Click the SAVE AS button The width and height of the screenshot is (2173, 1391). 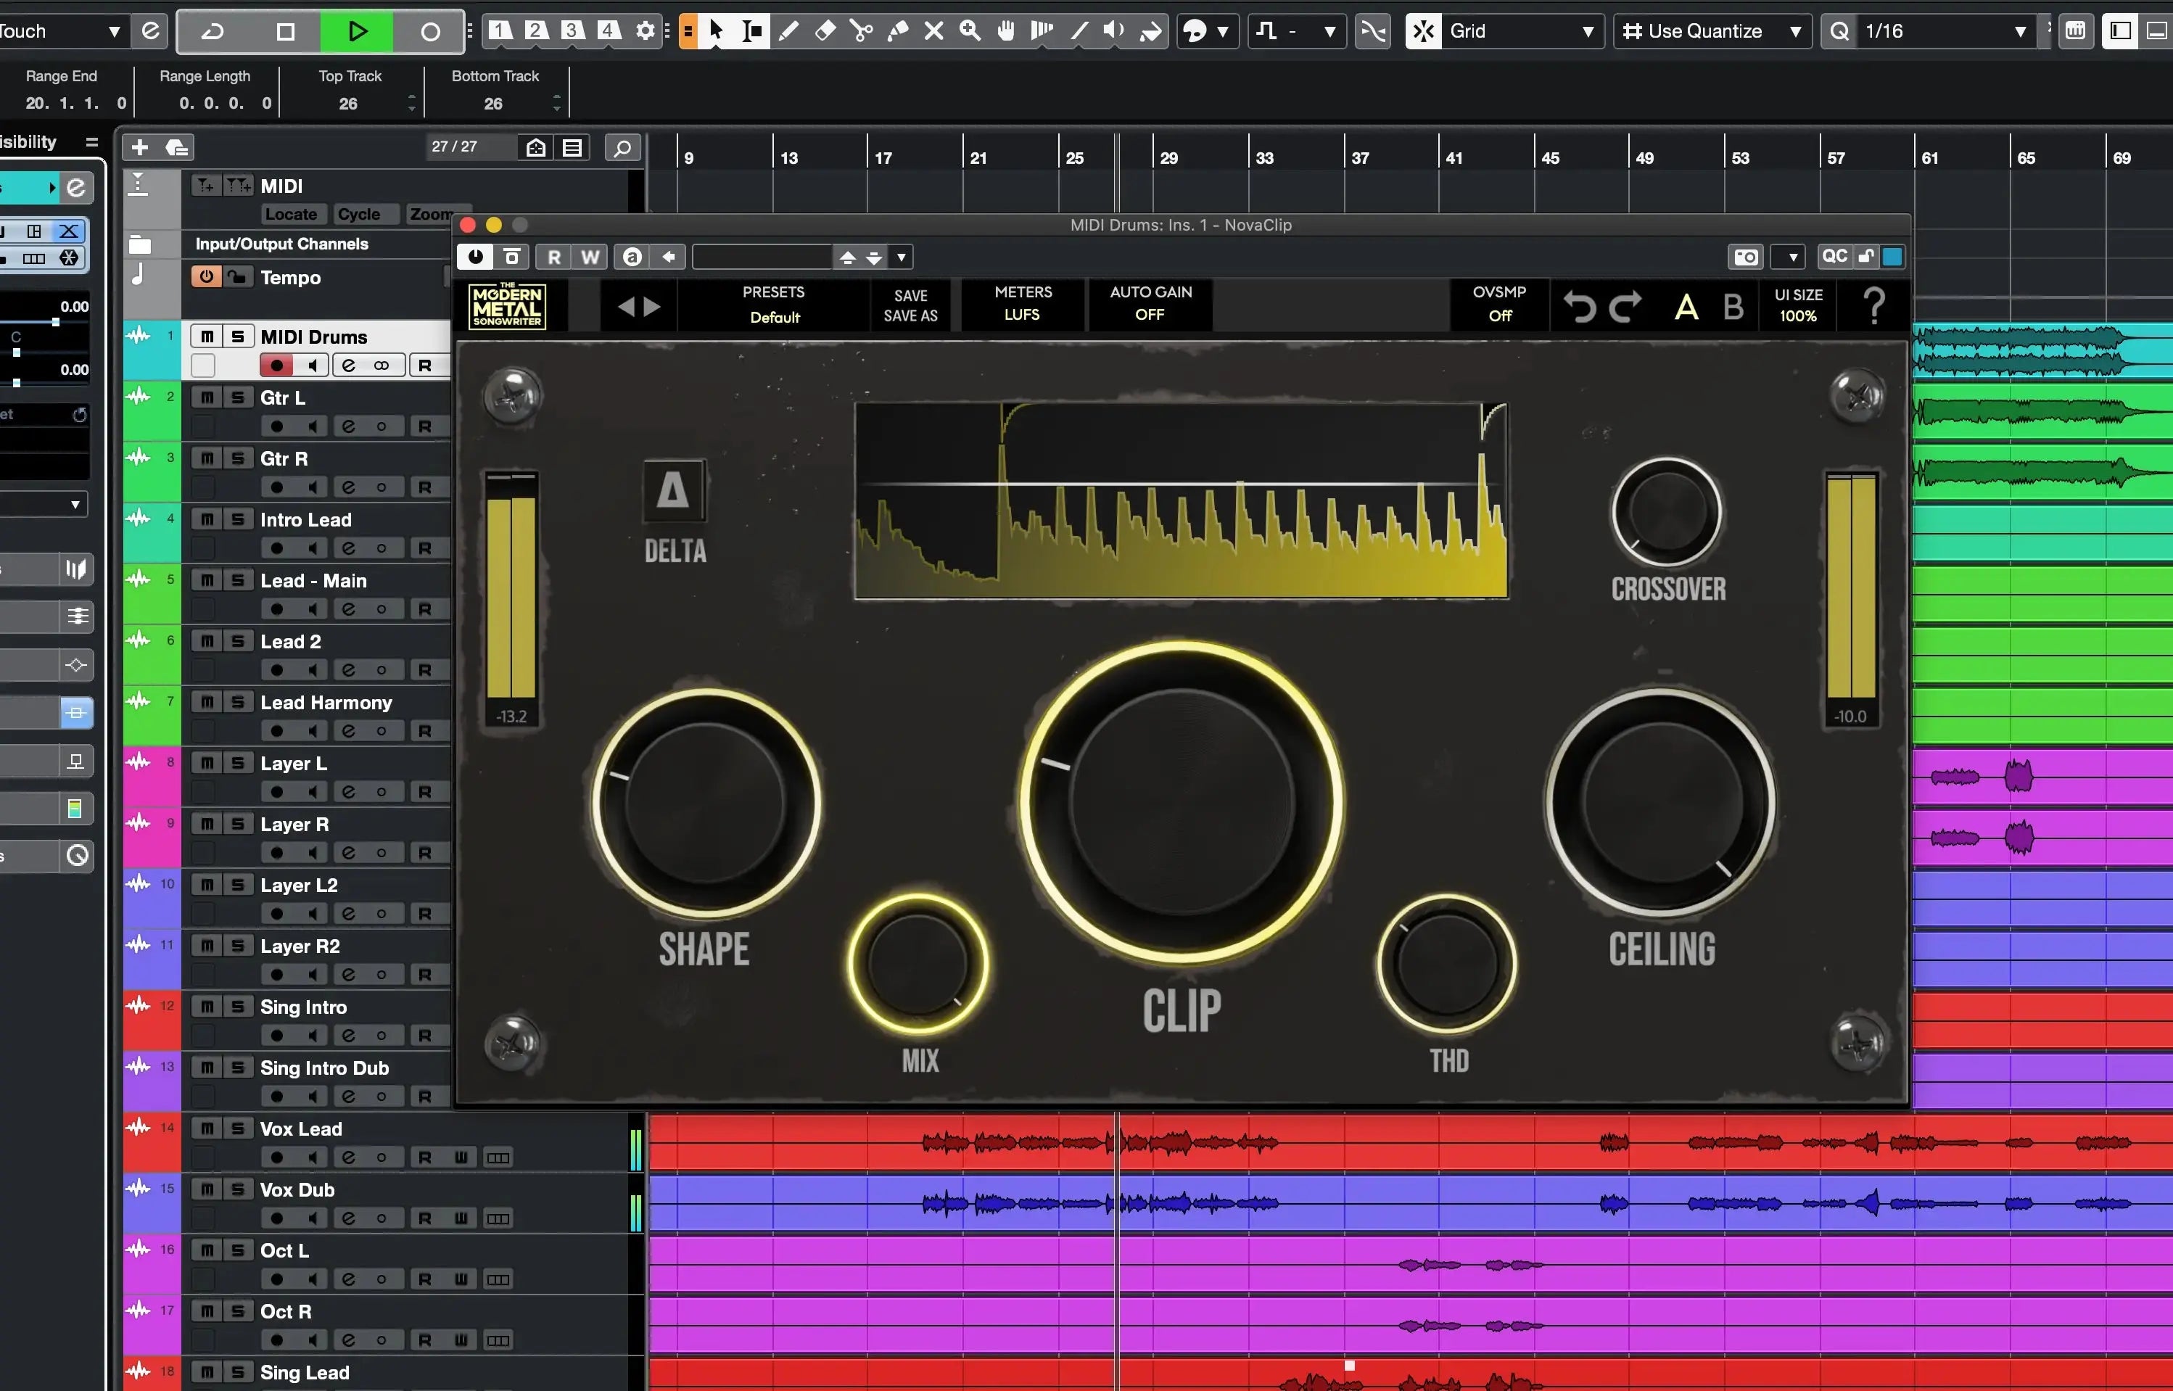pyautogui.click(x=910, y=316)
